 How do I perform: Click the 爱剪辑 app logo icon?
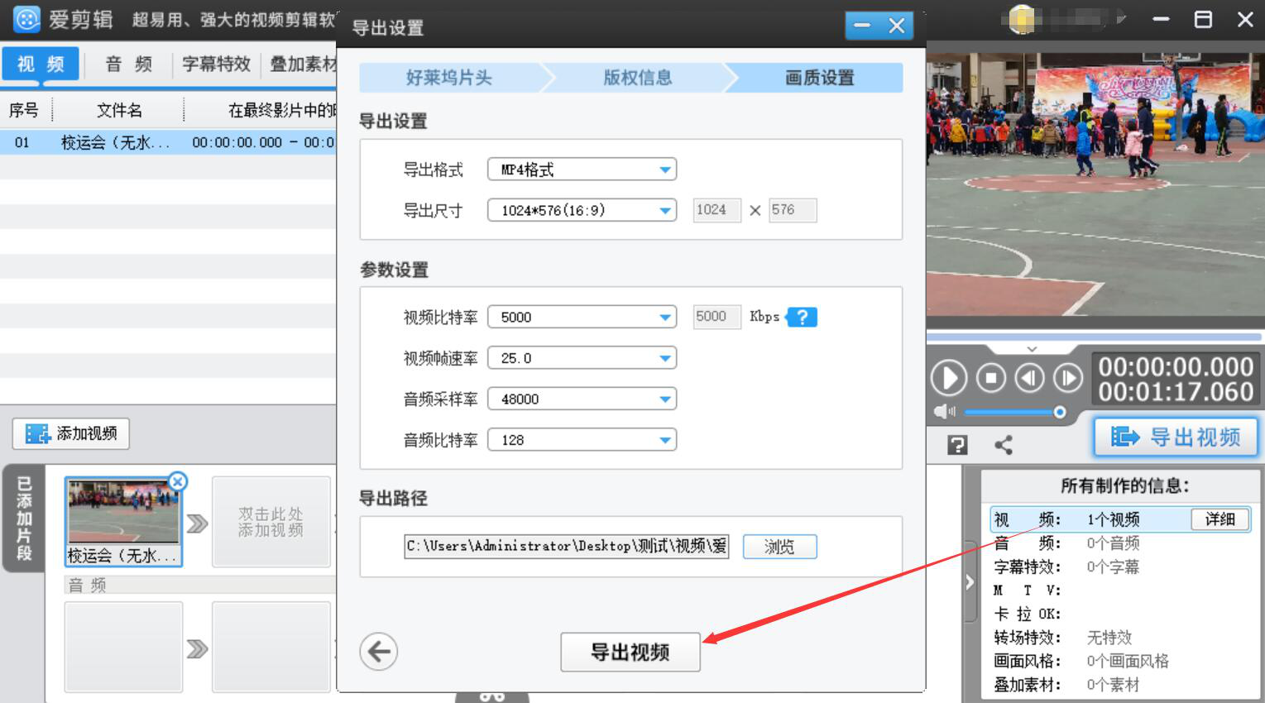pyautogui.click(x=26, y=19)
